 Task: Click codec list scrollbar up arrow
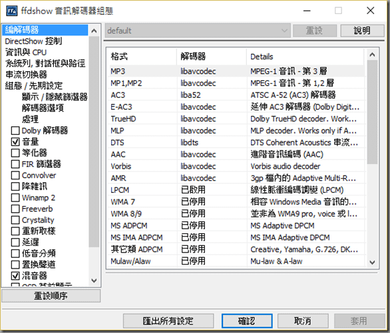pos(372,55)
